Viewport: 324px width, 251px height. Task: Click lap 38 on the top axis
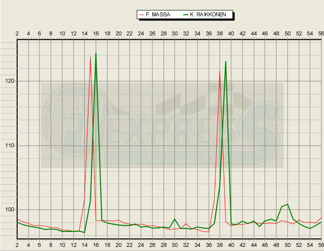[220, 34]
